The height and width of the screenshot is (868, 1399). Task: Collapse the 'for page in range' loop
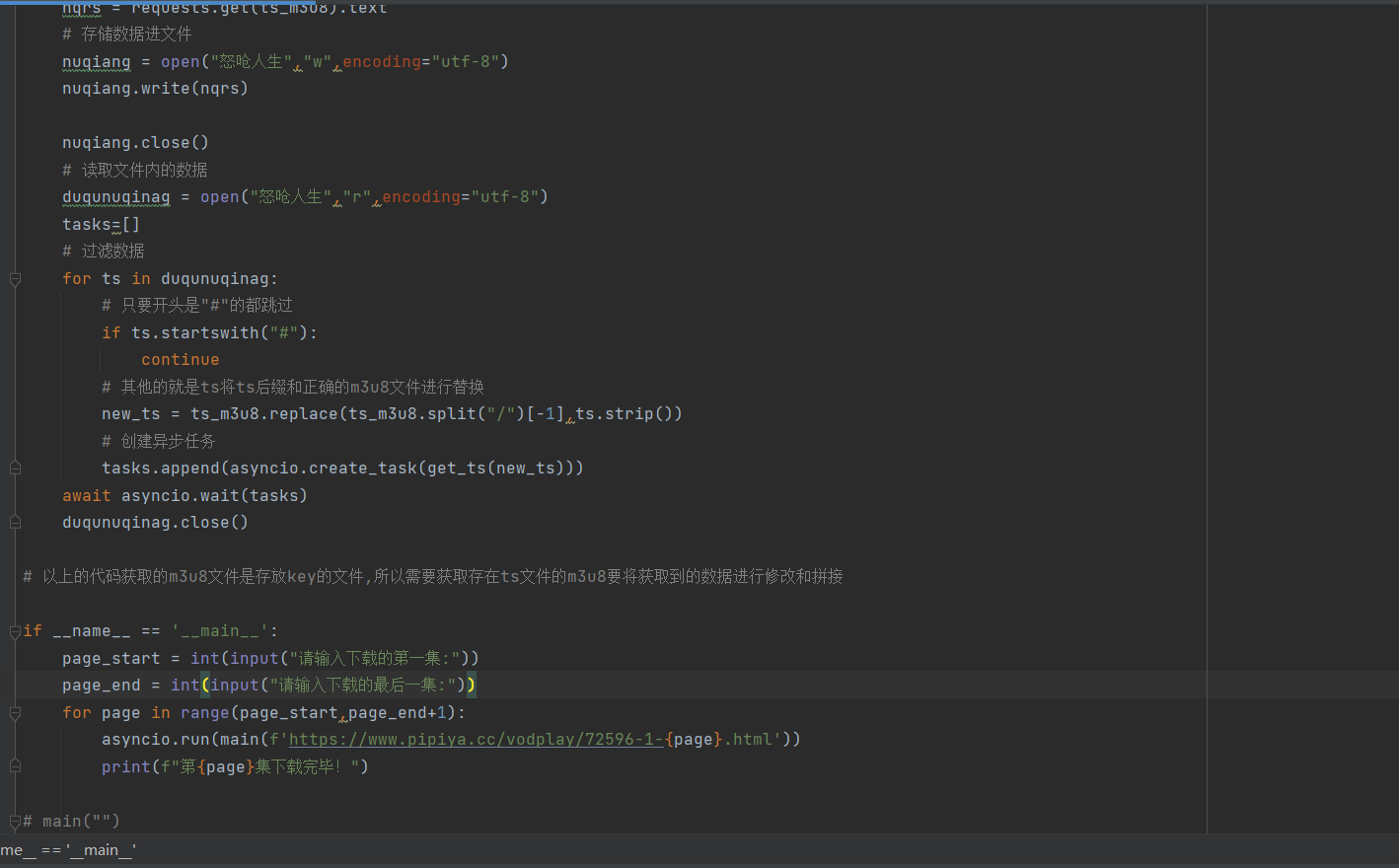click(x=15, y=713)
